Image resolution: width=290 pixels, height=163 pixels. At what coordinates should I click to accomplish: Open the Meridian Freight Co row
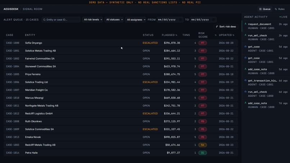click(x=121, y=90)
